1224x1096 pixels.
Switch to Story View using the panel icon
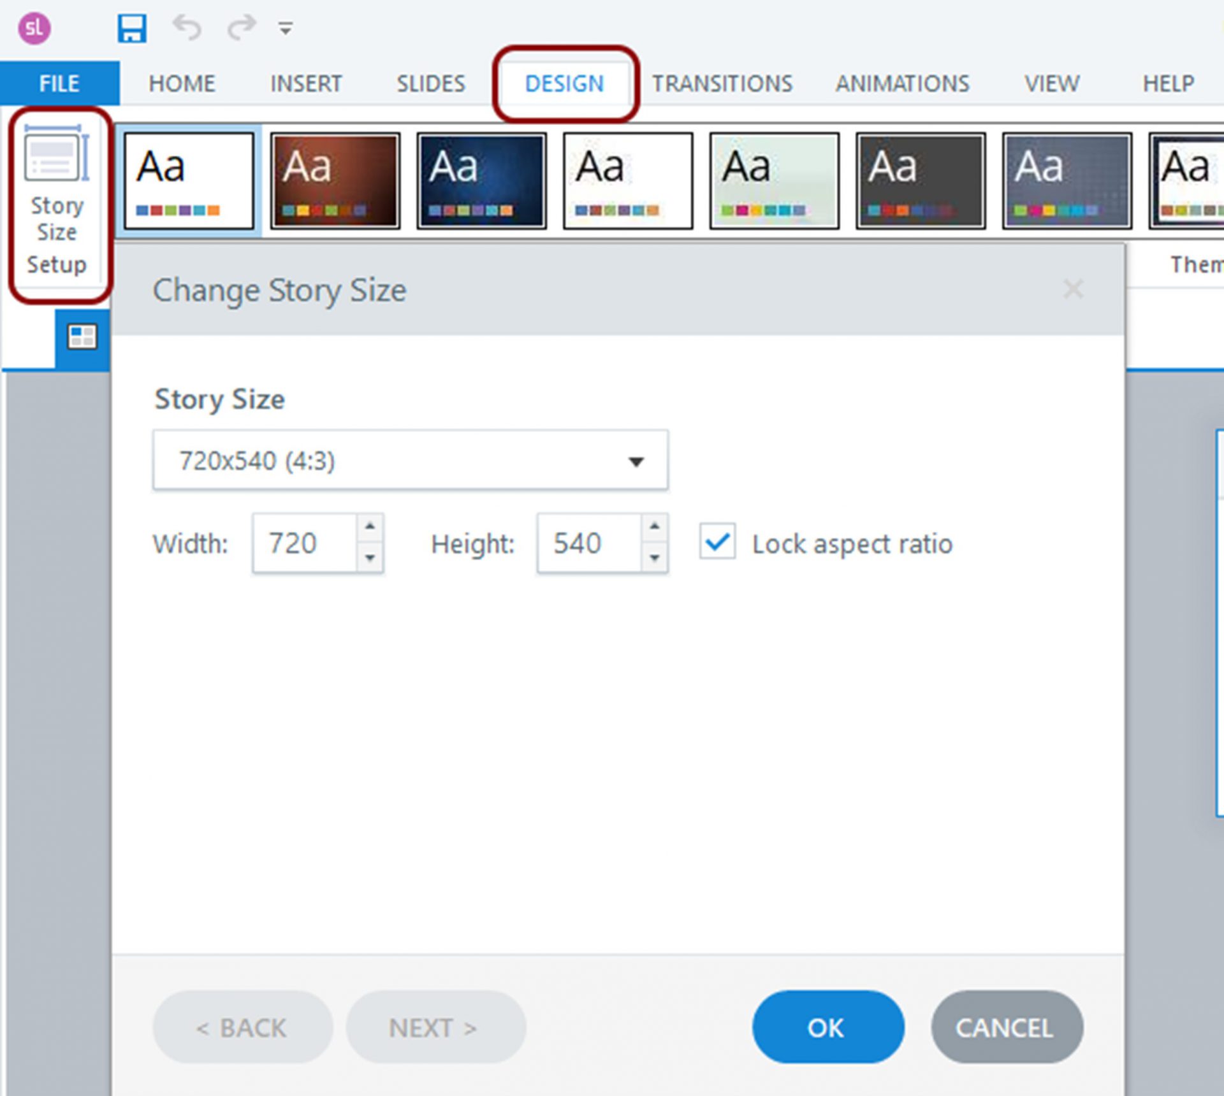[x=82, y=336]
